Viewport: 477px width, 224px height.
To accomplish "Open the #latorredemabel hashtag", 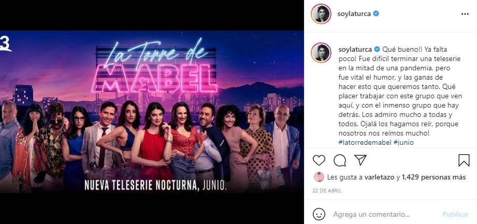I will point(365,143).
